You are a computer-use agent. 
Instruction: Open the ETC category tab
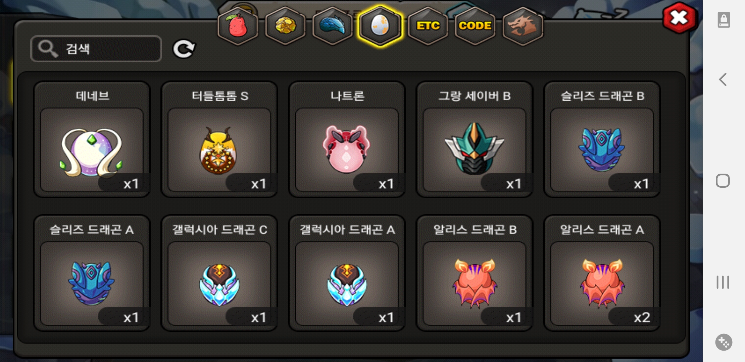coord(428,26)
